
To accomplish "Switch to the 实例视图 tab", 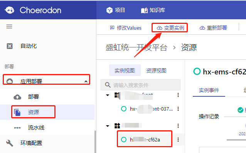I will click(x=125, y=71).
